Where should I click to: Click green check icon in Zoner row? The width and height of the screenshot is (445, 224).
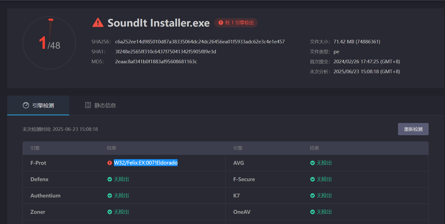[x=110, y=212]
